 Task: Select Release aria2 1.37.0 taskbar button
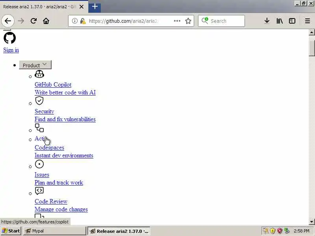119,231
